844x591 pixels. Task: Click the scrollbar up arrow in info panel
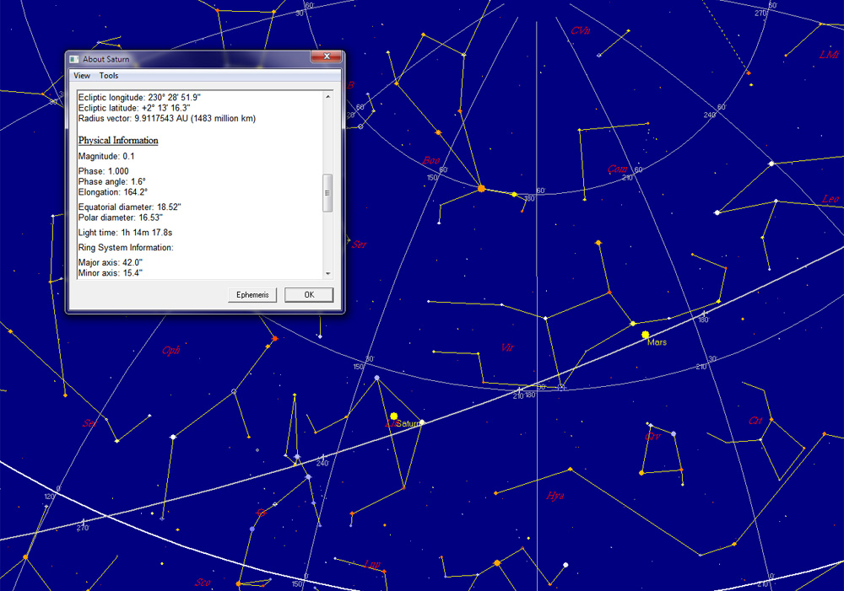(x=328, y=96)
